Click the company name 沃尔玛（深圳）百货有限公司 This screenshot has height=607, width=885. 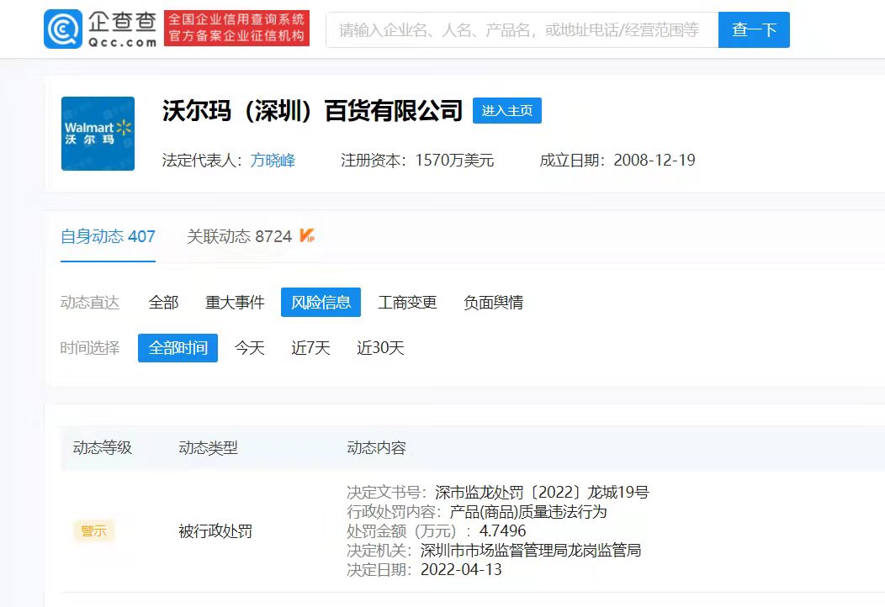coord(313,111)
